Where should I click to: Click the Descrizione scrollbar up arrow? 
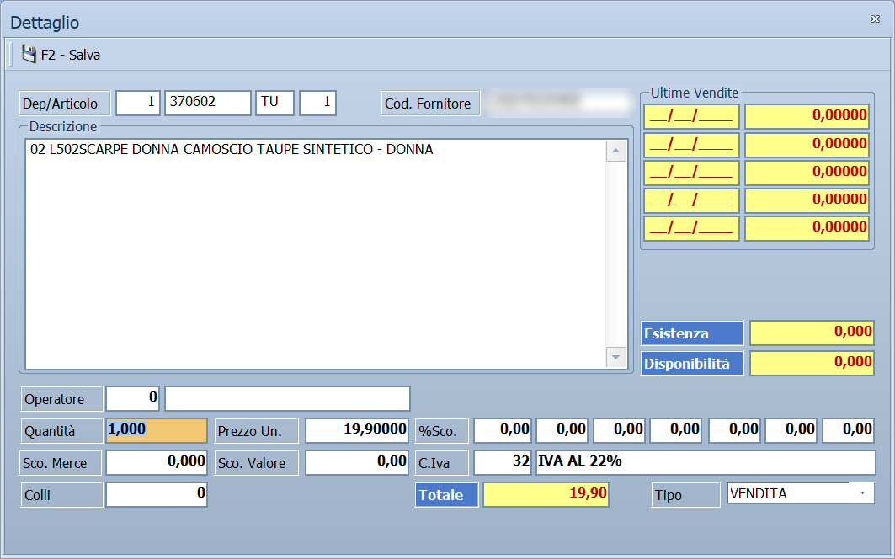(615, 152)
